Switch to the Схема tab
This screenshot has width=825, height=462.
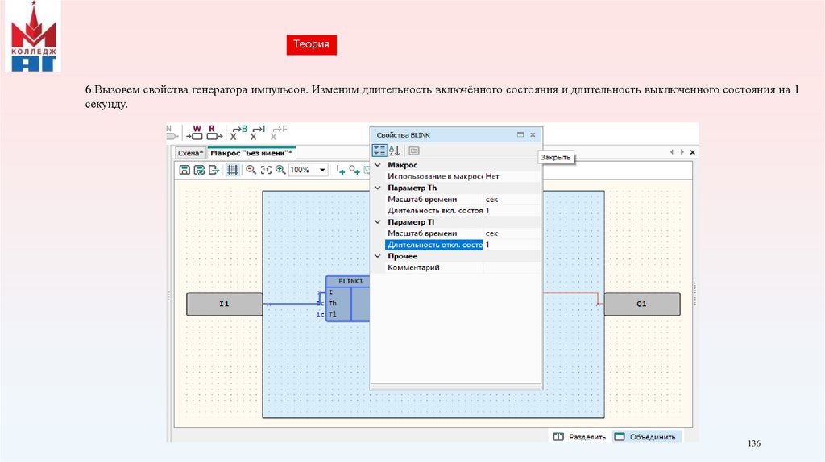pos(190,152)
